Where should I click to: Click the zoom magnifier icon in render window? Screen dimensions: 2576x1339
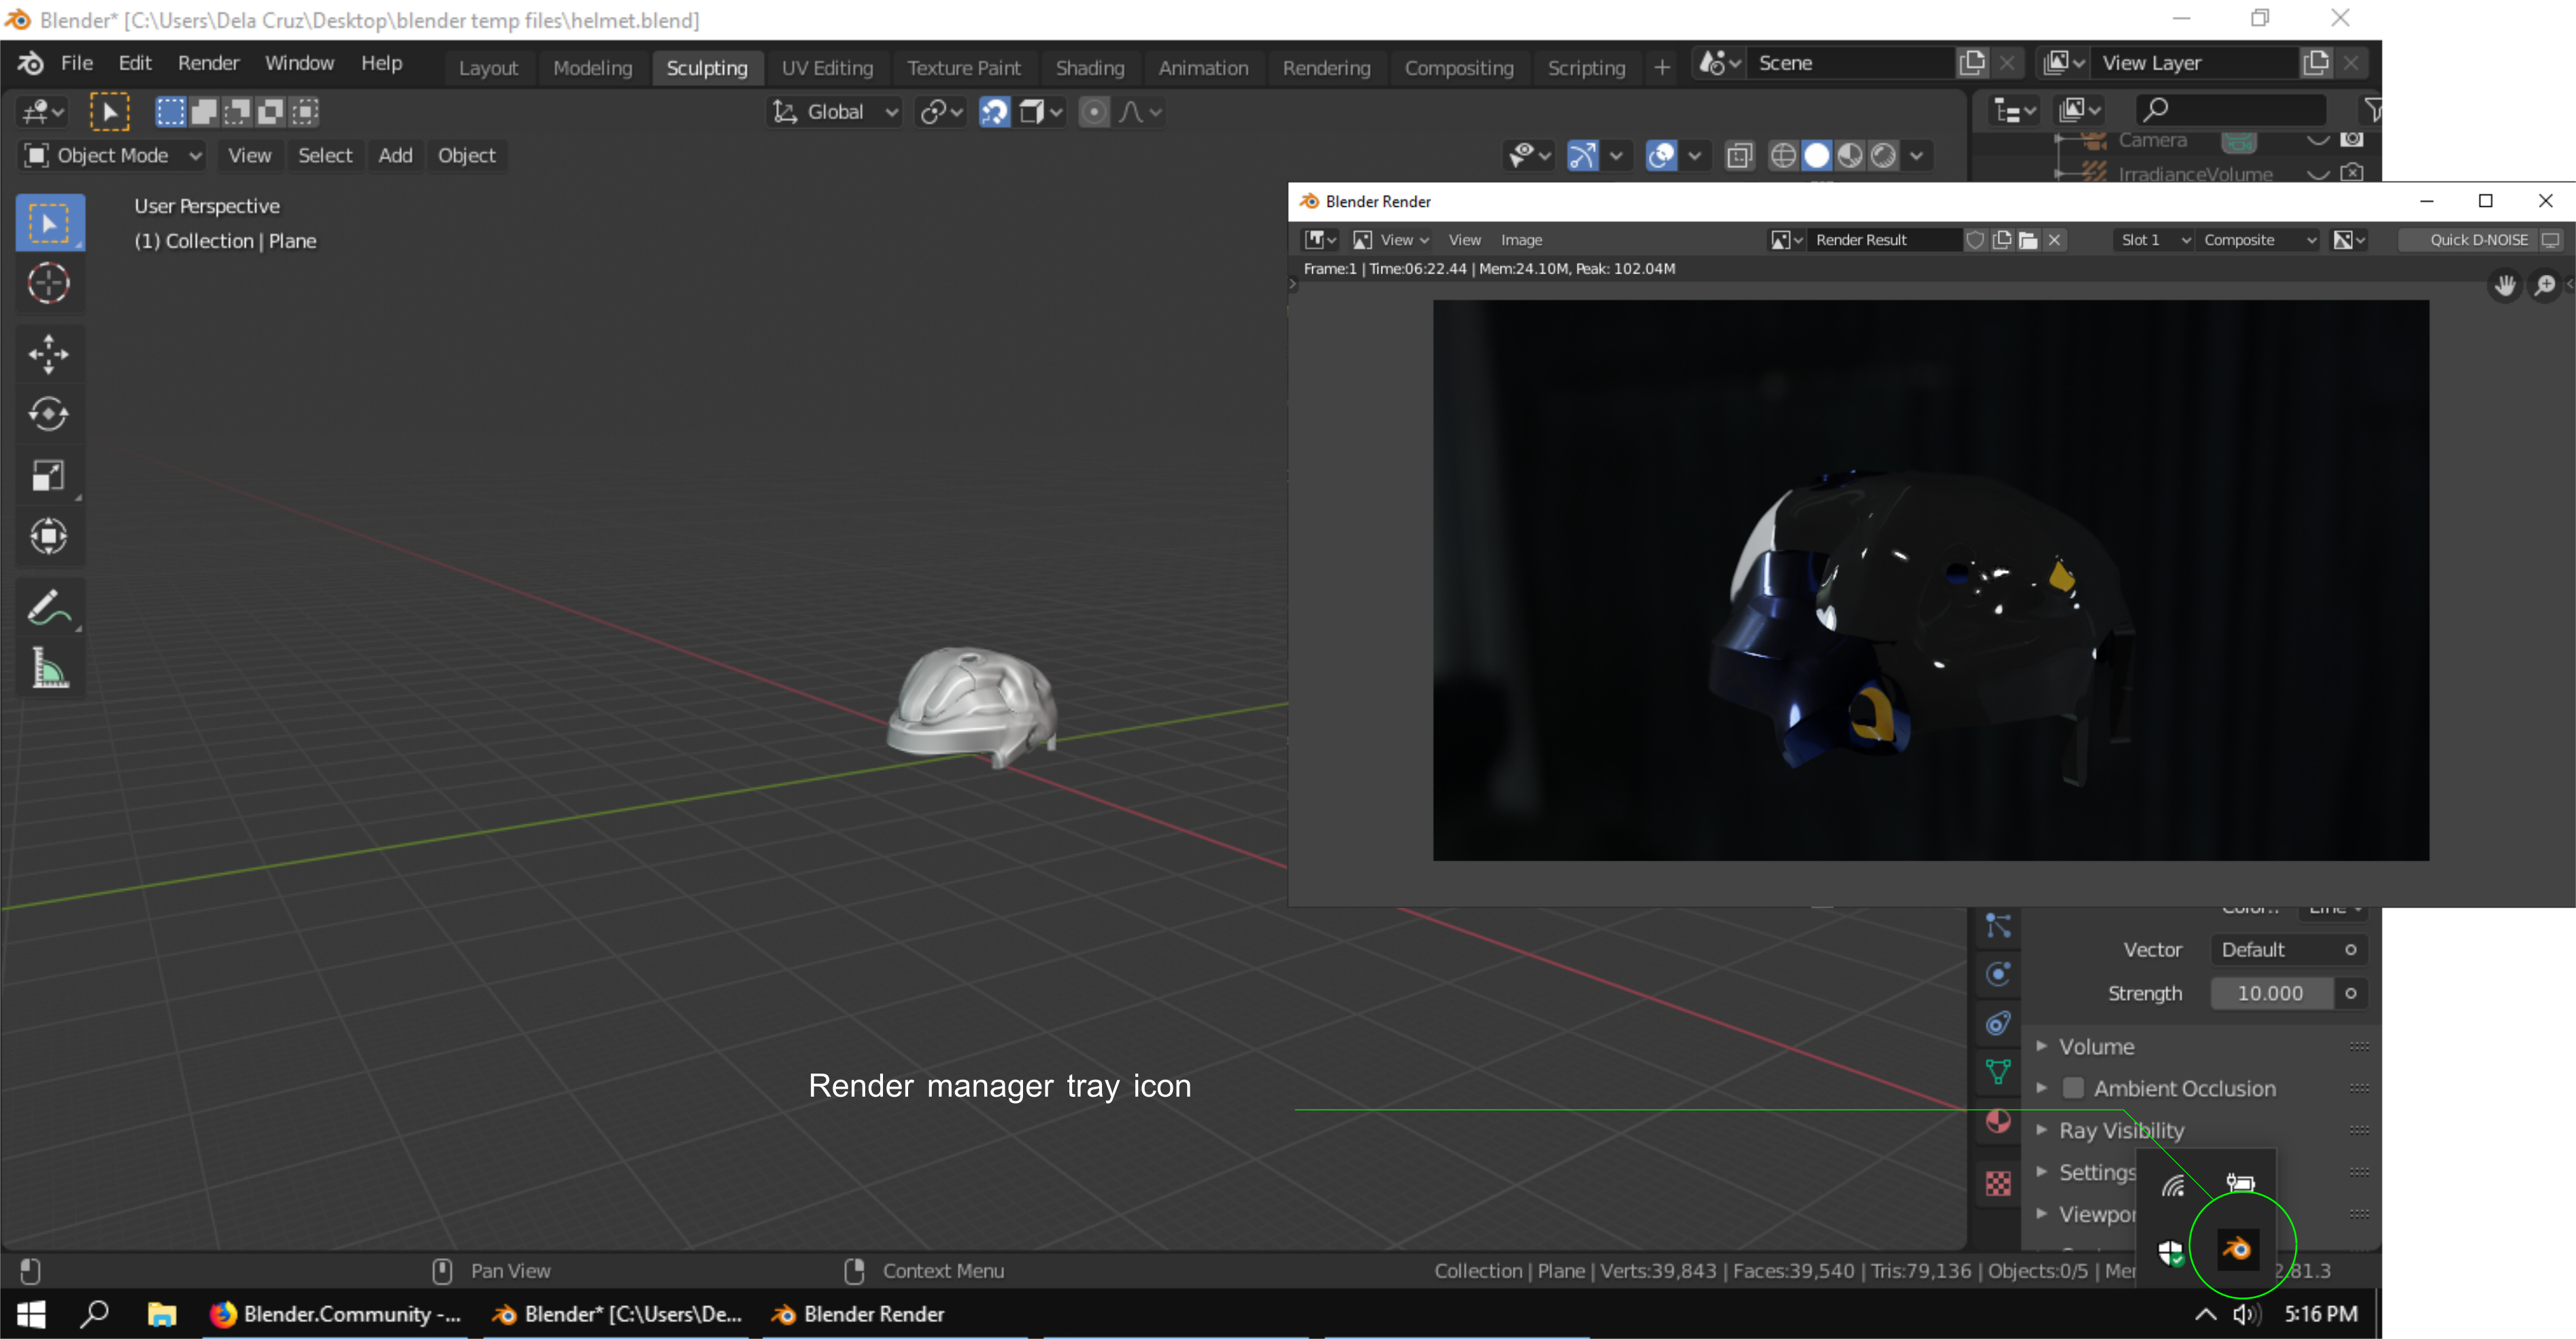pyautogui.click(x=2545, y=286)
